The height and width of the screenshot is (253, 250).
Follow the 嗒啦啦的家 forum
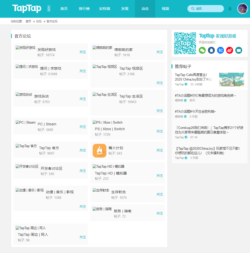[160, 52]
